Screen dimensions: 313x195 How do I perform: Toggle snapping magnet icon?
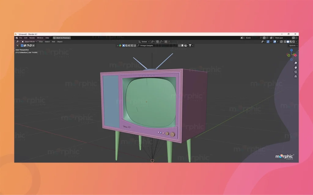[157, 42]
